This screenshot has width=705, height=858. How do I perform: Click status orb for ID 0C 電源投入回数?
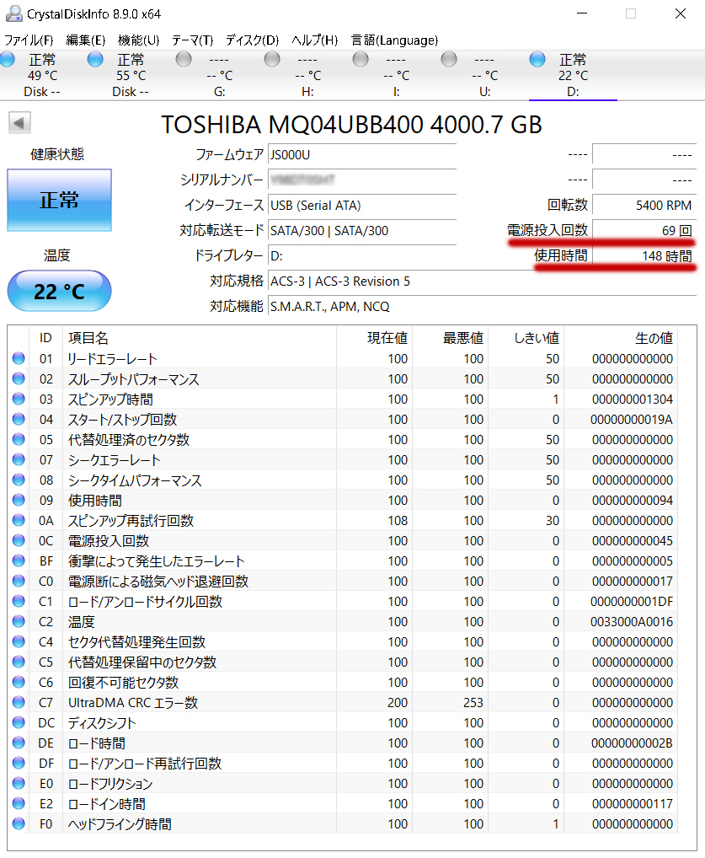(19, 540)
